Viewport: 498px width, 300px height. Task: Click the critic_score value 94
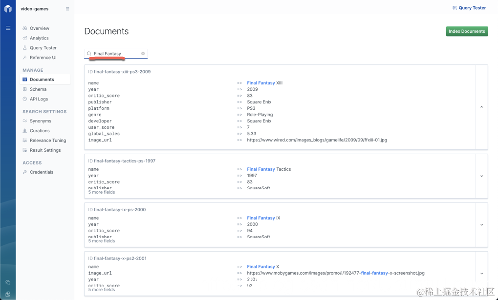click(250, 231)
